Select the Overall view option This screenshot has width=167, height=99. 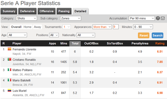point(16,27)
